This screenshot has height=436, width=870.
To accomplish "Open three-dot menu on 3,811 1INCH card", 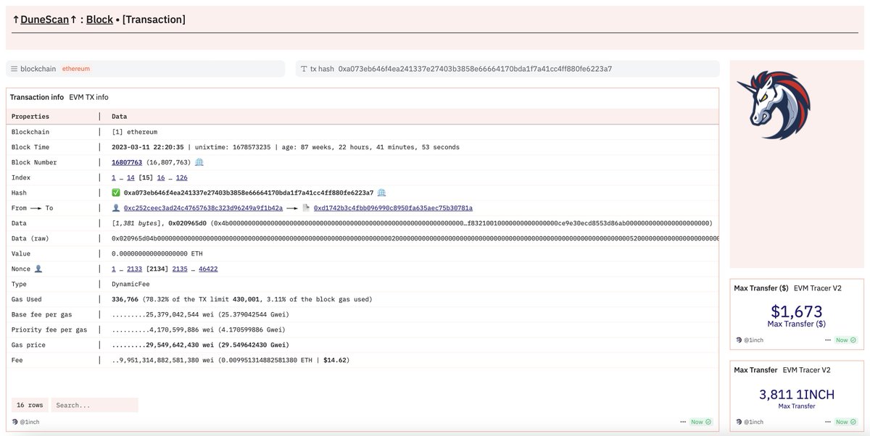I will [x=828, y=422].
